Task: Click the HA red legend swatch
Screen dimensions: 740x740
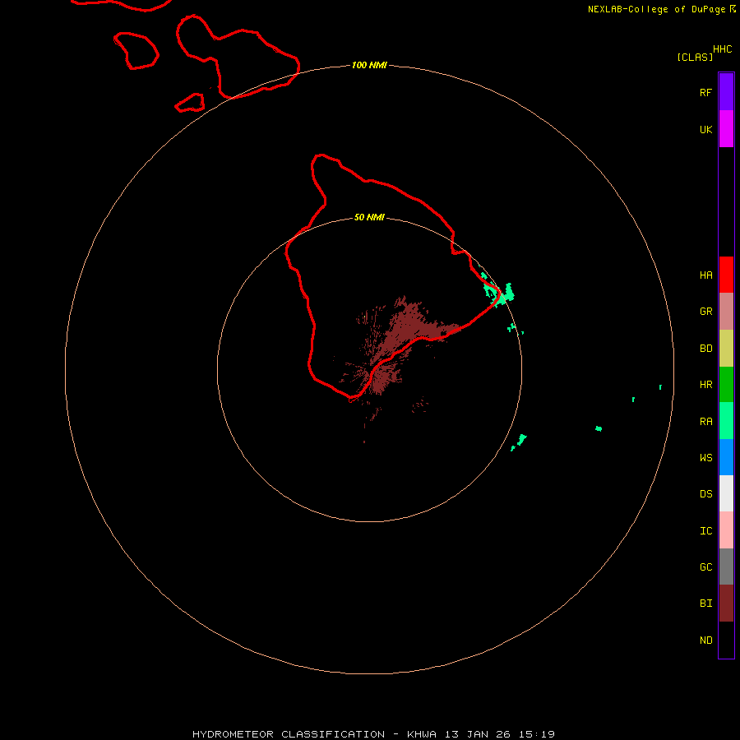Action: pyautogui.click(x=726, y=275)
